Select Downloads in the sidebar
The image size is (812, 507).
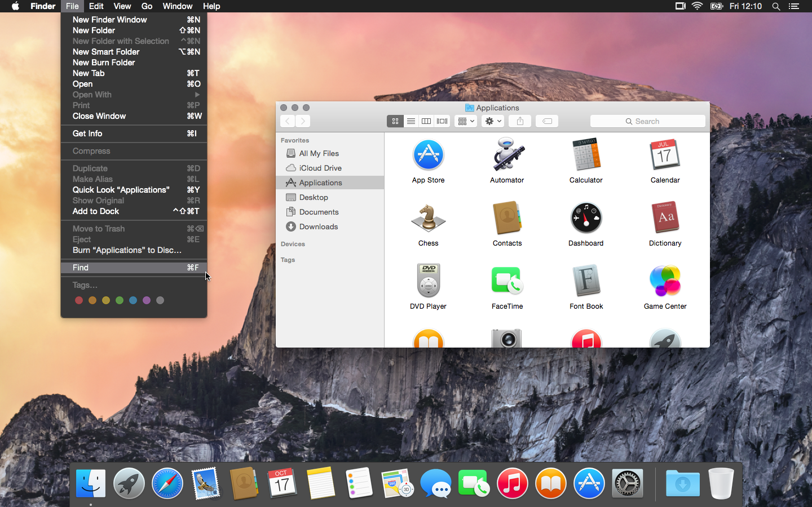tap(318, 226)
